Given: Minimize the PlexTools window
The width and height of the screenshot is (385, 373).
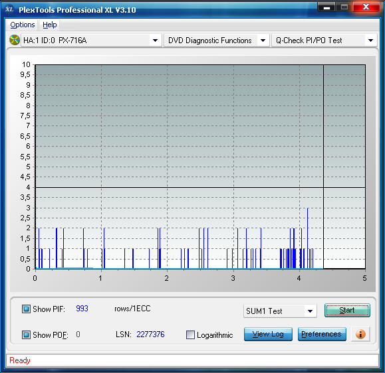Looking at the screenshot, I should [326, 7].
